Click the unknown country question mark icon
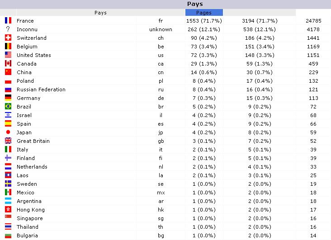This screenshot has height=240, width=331. point(8,29)
